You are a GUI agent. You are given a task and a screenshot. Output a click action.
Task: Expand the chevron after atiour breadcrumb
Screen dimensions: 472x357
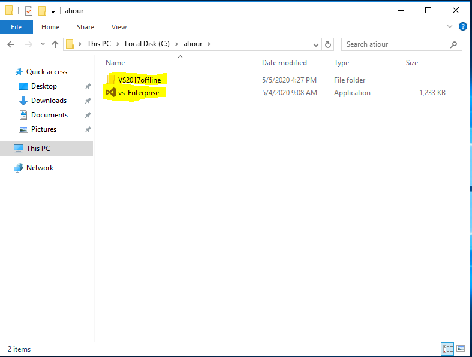tap(209, 44)
